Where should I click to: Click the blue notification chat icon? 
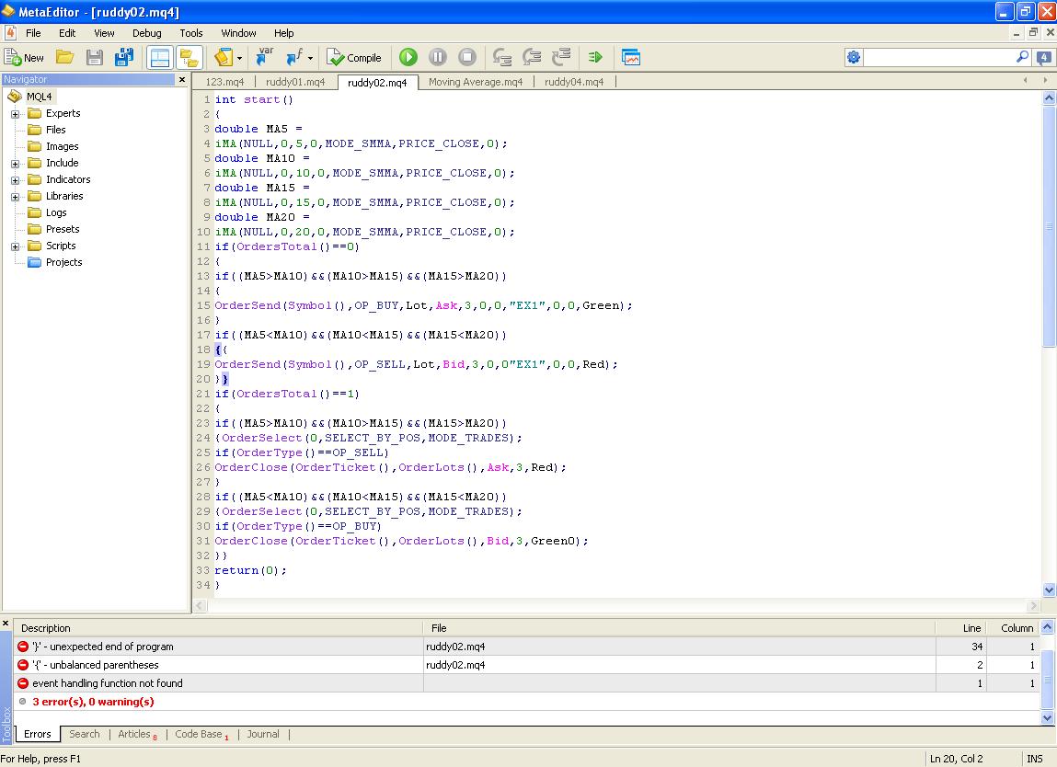1044,57
